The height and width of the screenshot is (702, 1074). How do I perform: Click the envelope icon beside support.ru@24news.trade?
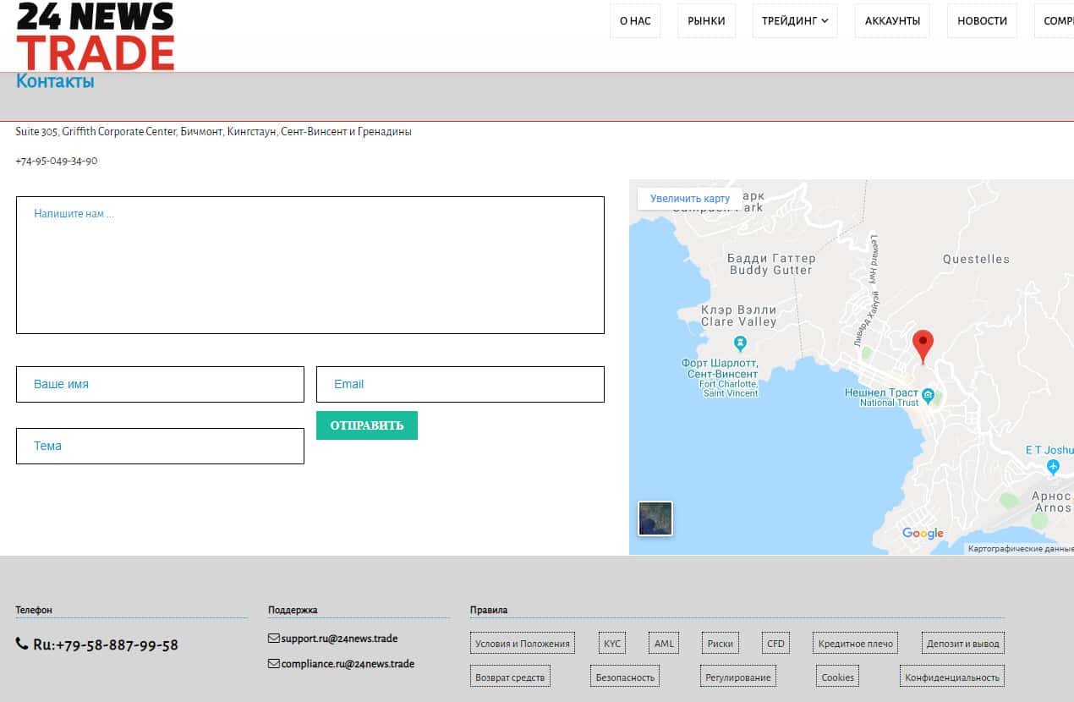pos(273,639)
